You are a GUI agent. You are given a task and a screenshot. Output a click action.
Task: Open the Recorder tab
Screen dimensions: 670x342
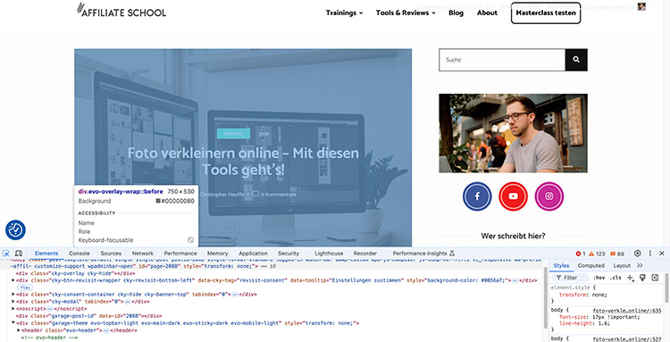[x=365, y=254]
